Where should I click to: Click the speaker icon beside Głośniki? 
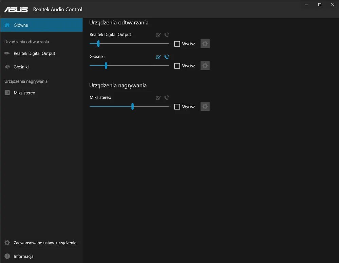pos(7,67)
